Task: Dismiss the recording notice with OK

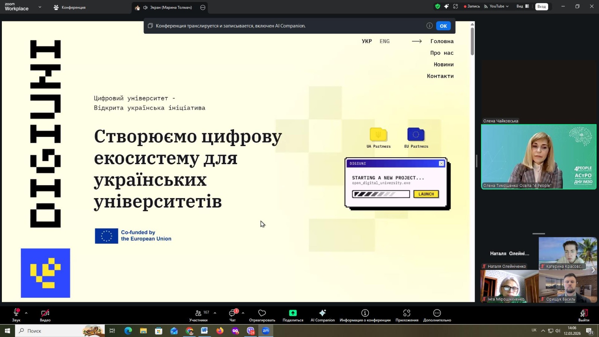Action: coord(443,26)
